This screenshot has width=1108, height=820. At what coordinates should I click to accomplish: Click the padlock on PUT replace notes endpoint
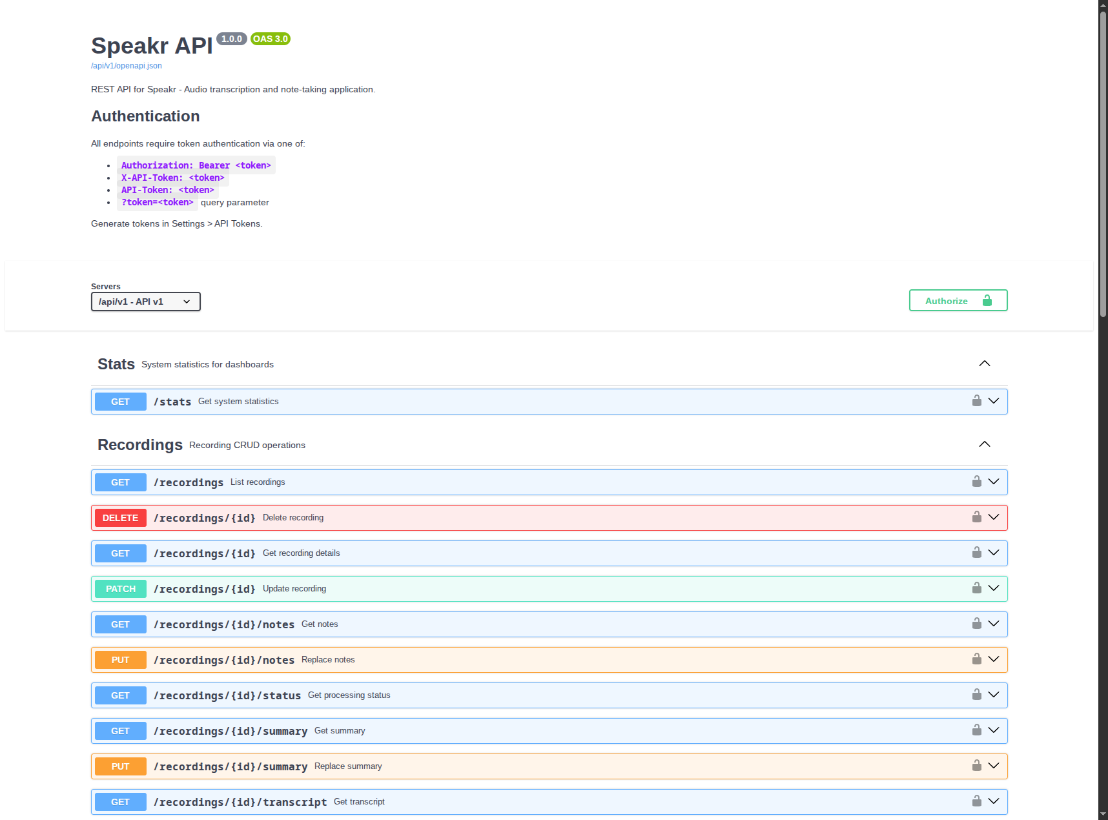coord(976,659)
